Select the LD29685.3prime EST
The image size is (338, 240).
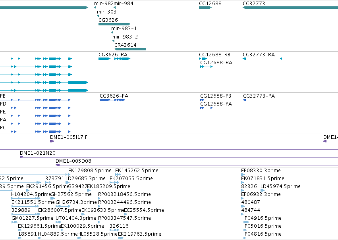coord(67,182)
